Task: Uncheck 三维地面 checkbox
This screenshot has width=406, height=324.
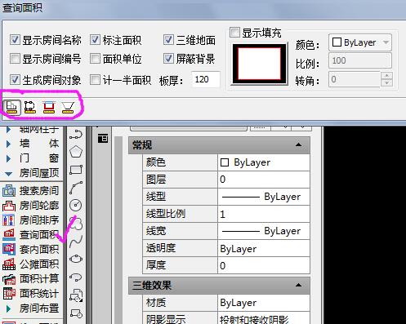Action: click(x=168, y=40)
